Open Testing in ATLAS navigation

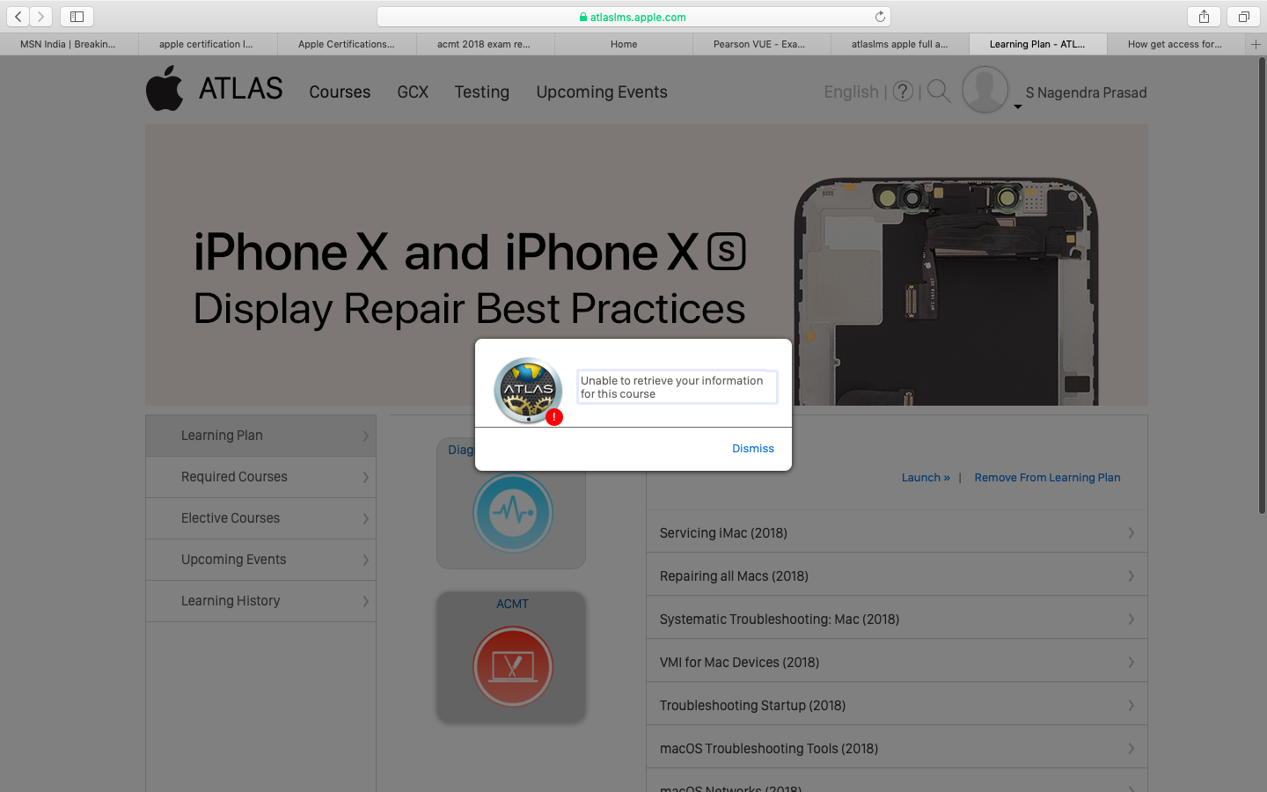tap(482, 92)
